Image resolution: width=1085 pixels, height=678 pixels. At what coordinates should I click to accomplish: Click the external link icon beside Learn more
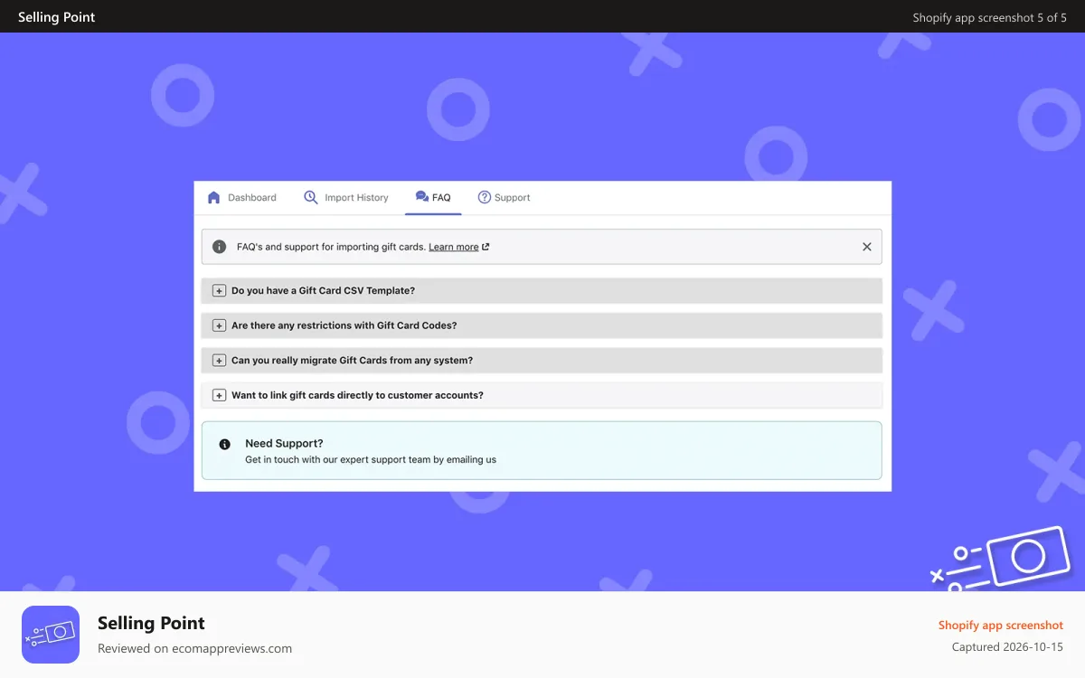tap(486, 247)
